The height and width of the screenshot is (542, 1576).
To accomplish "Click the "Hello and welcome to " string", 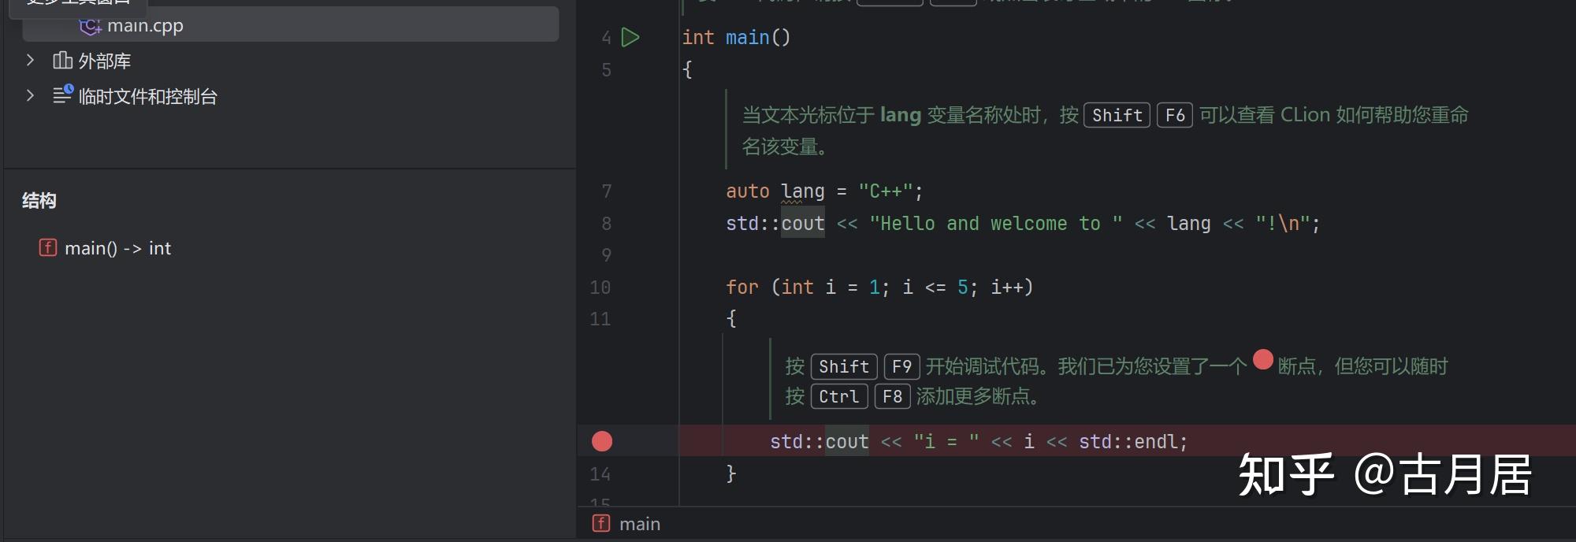I will click(996, 224).
